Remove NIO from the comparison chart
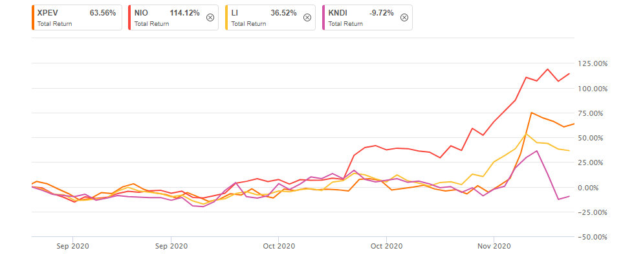 click(x=210, y=17)
